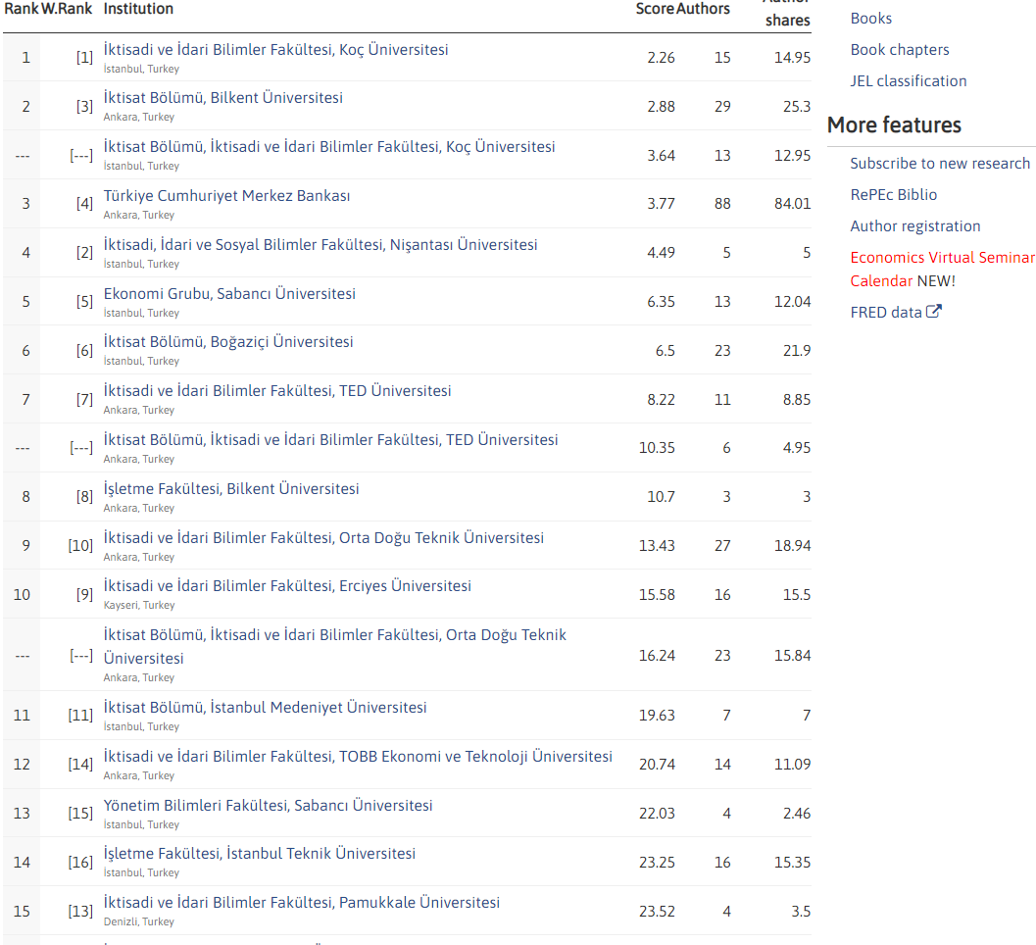
Task: Open the Koç Üniversitesi İktisat Bölümü link
Action: (329, 147)
